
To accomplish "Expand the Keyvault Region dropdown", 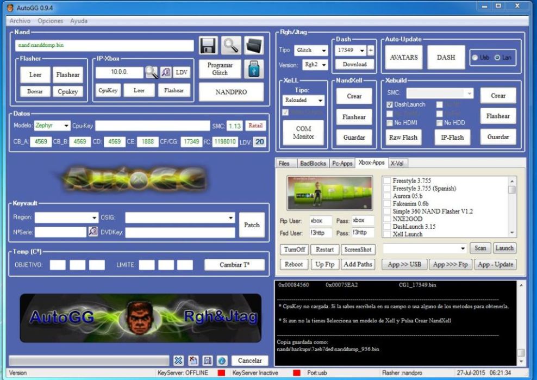I will tap(66, 217).
